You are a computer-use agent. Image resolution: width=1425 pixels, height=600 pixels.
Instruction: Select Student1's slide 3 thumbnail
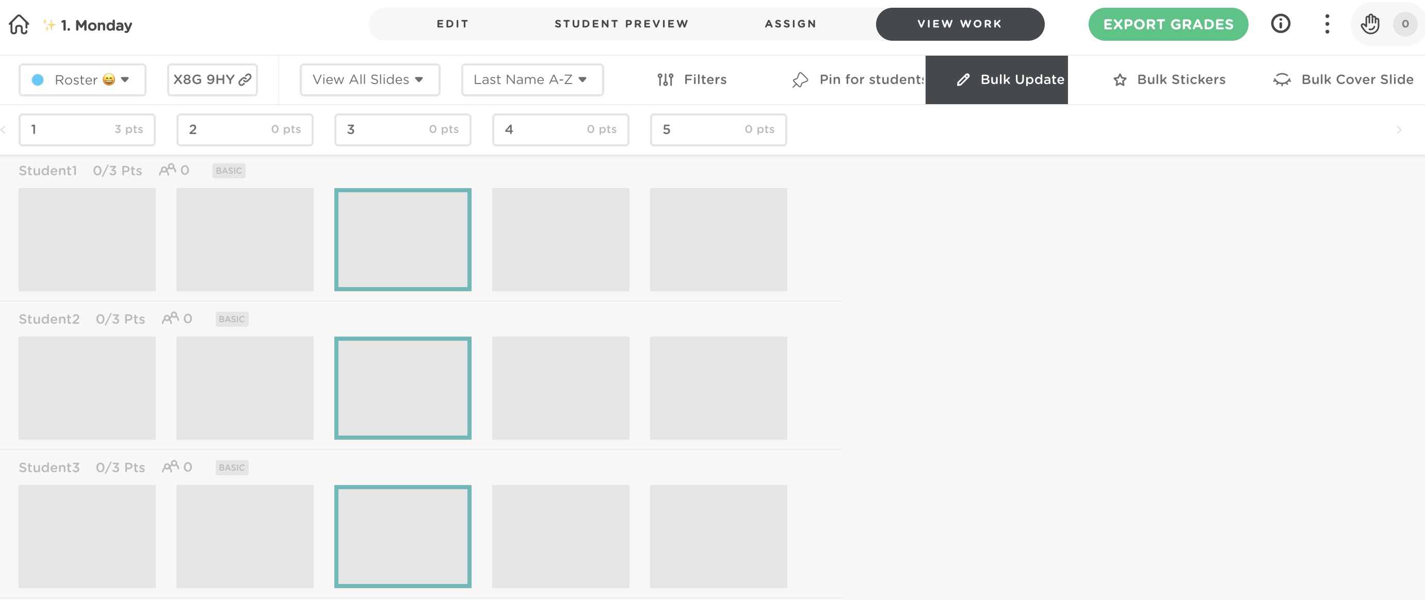(x=402, y=239)
